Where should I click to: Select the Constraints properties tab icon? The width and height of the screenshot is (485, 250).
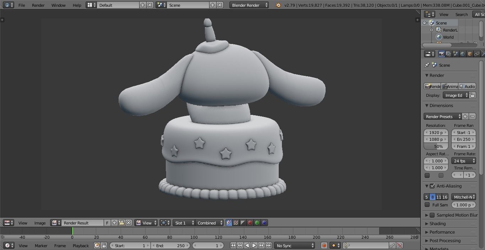477,54
